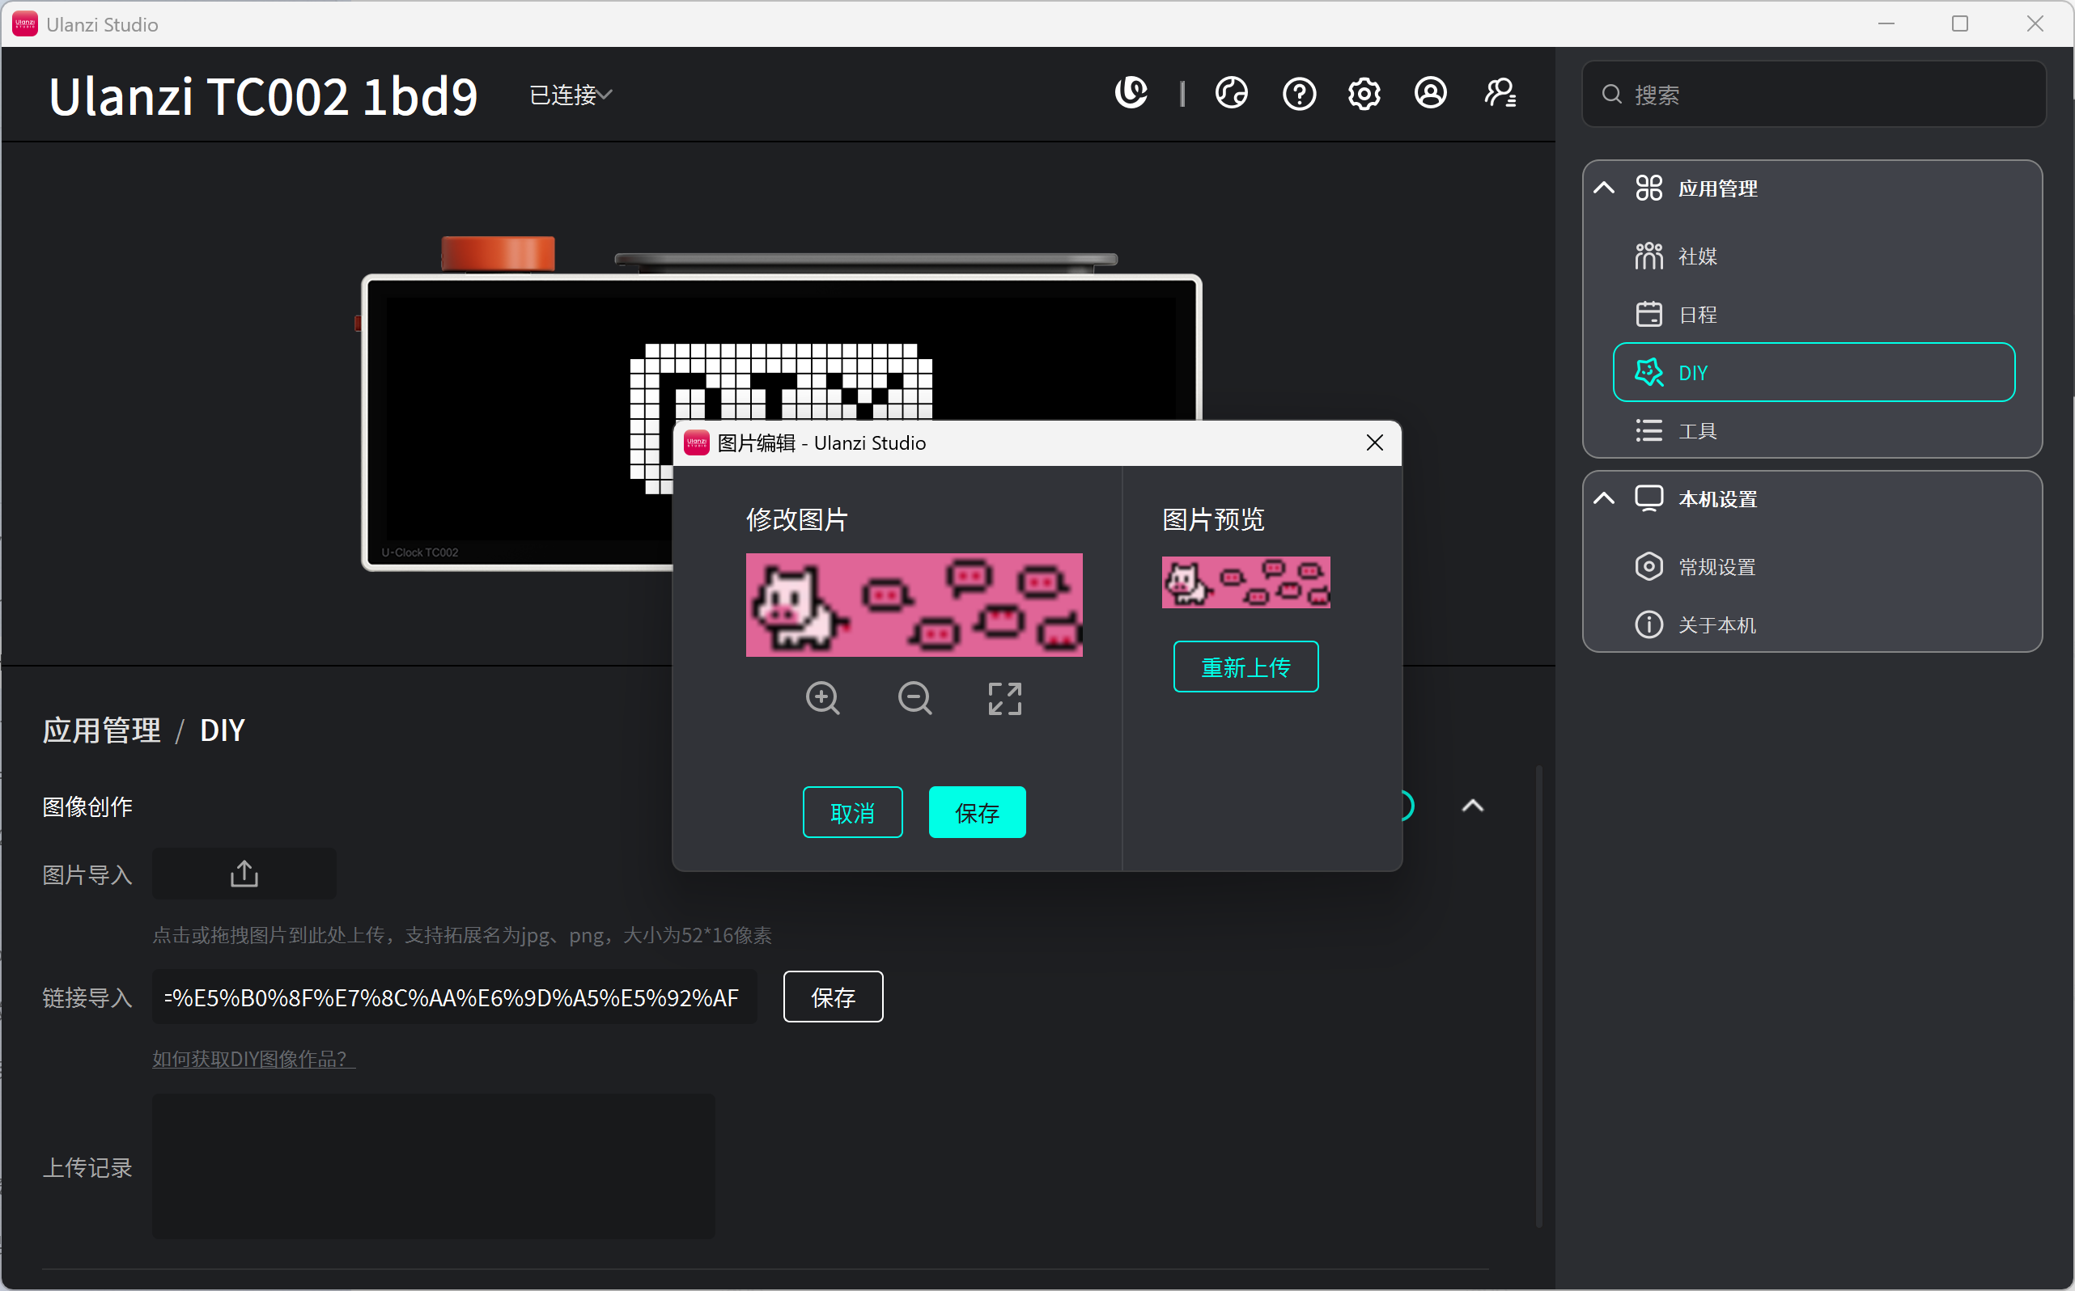This screenshot has width=2075, height=1291.
Task: Click the Ulanzi TC002 1bd9 device title
Action: (263, 95)
